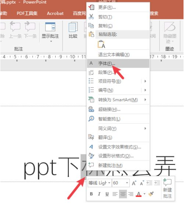Click the bullets list icon in context menu

(91, 81)
